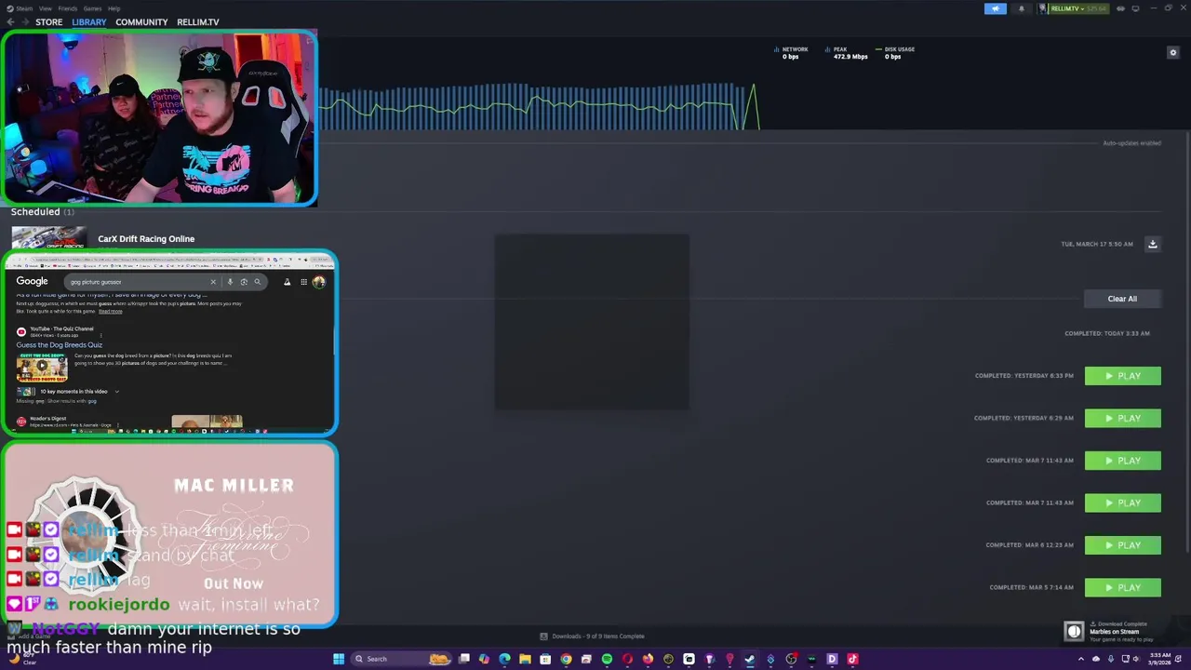This screenshot has height=670, width=1191.
Task: Open Firefox from taskbar
Action: coord(648,659)
